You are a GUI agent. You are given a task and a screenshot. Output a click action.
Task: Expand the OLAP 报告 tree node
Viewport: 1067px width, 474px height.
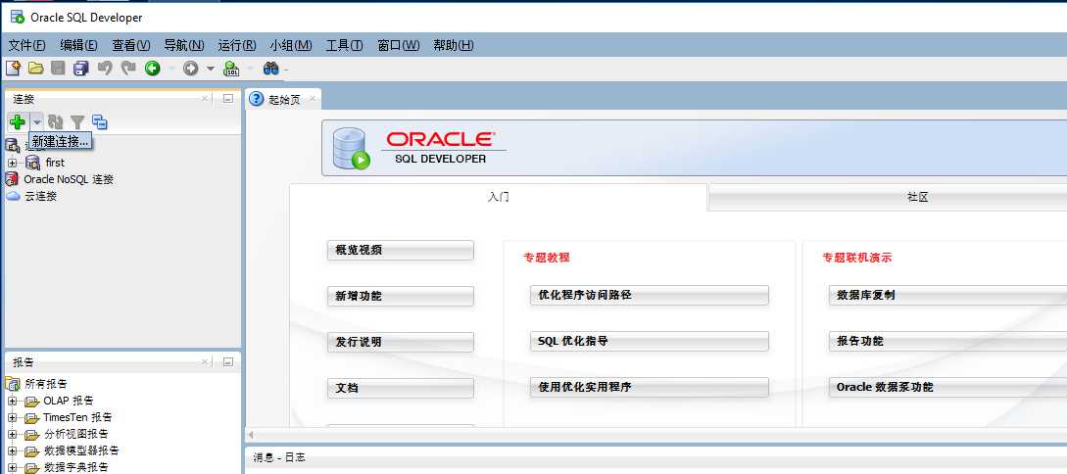point(12,401)
